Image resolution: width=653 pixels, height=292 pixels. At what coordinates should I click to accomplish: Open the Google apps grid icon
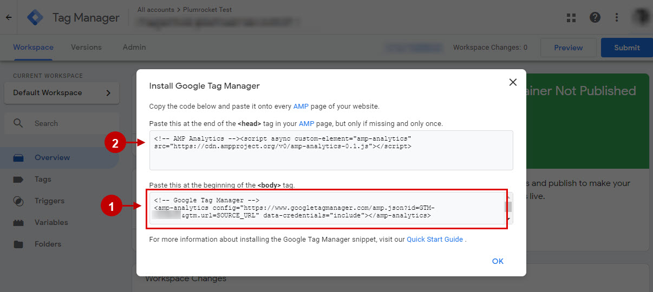pos(571,17)
